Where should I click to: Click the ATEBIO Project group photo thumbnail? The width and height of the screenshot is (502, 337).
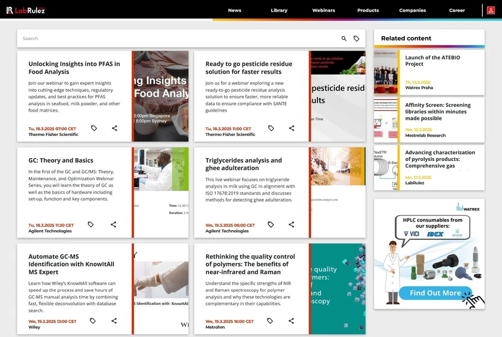pos(386,73)
